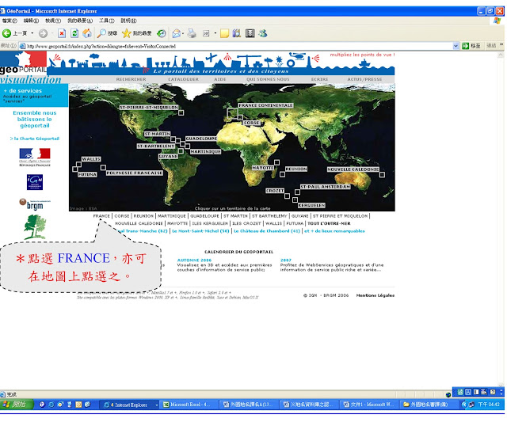Open the QUI SOMMES NOUS navigation tab

[x=268, y=79]
